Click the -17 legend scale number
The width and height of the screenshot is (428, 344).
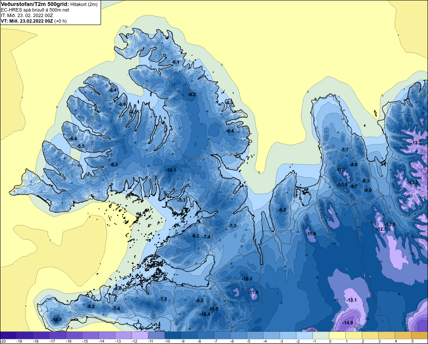tap(52, 341)
